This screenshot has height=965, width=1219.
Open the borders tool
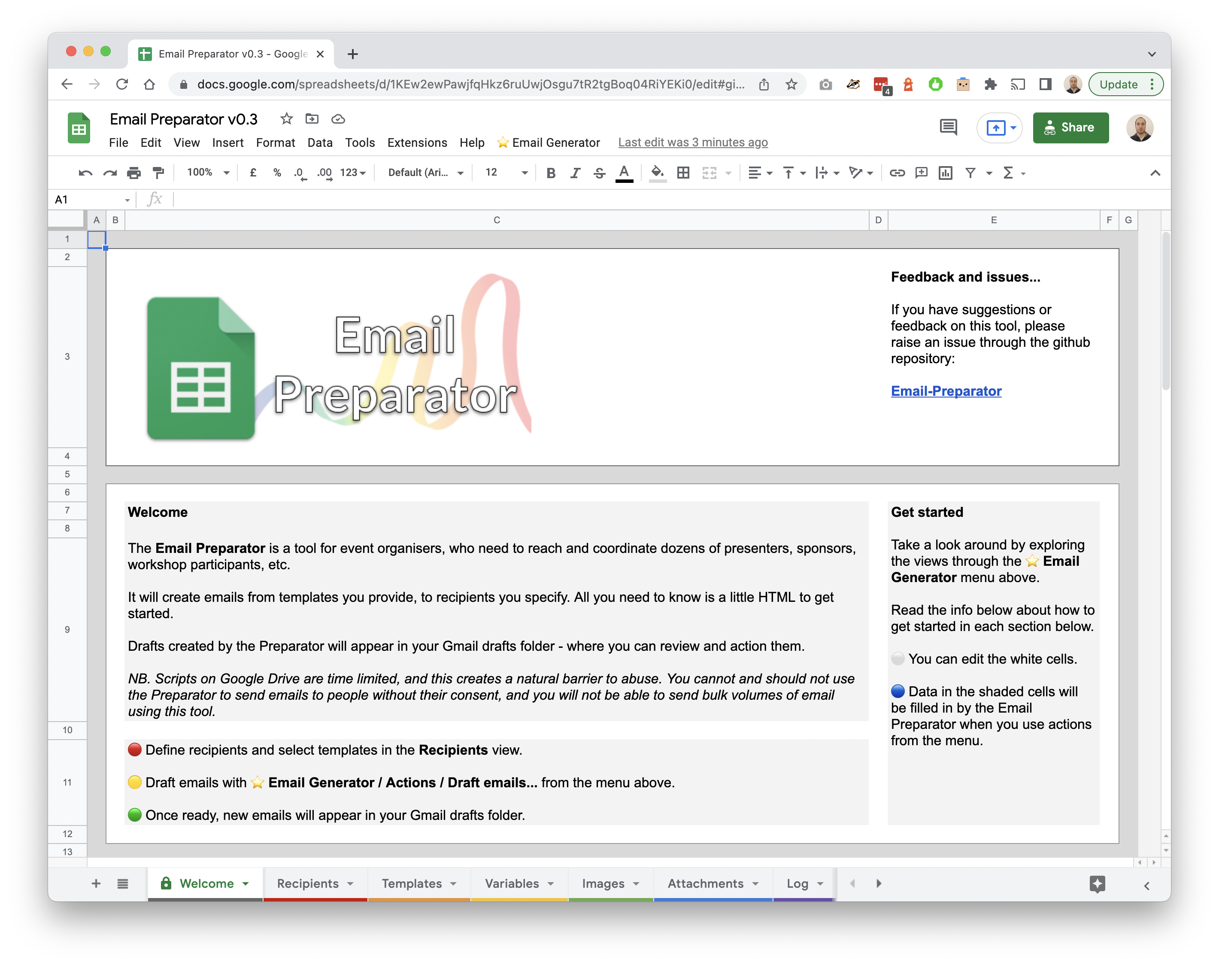pyautogui.click(x=683, y=173)
